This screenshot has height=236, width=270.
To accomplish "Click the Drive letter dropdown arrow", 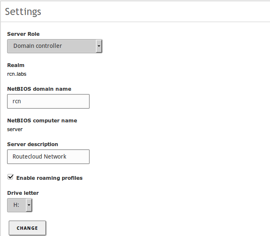I will pyautogui.click(x=29, y=205).
